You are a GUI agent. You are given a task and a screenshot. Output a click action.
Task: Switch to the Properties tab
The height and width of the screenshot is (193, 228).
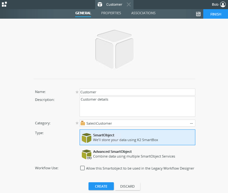point(111,13)
